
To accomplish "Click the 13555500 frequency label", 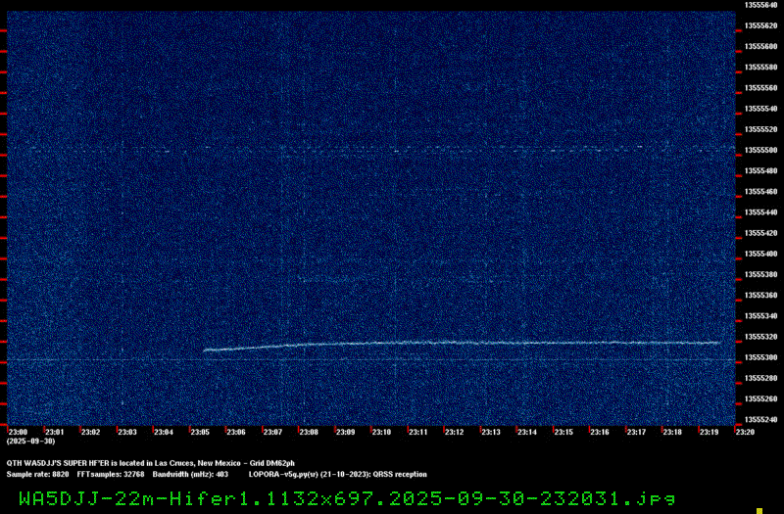I will coord(761,150).
